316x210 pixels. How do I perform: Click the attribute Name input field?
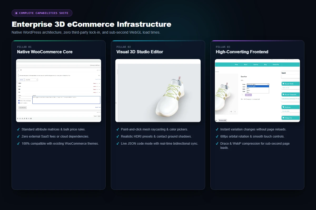click(x=25, y=98)
